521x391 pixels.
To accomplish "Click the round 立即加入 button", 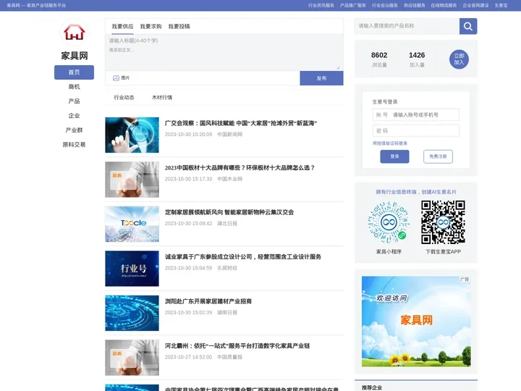I will (459, 59).
